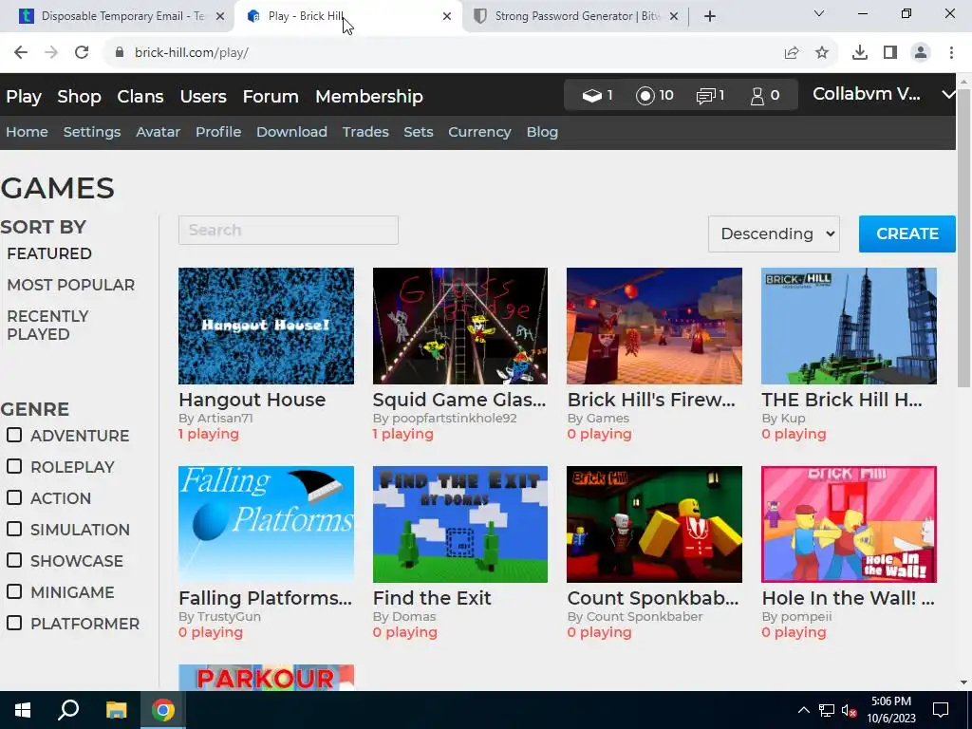
Task: Go to Avatar in the sub navigation
Action: point(159,132)
